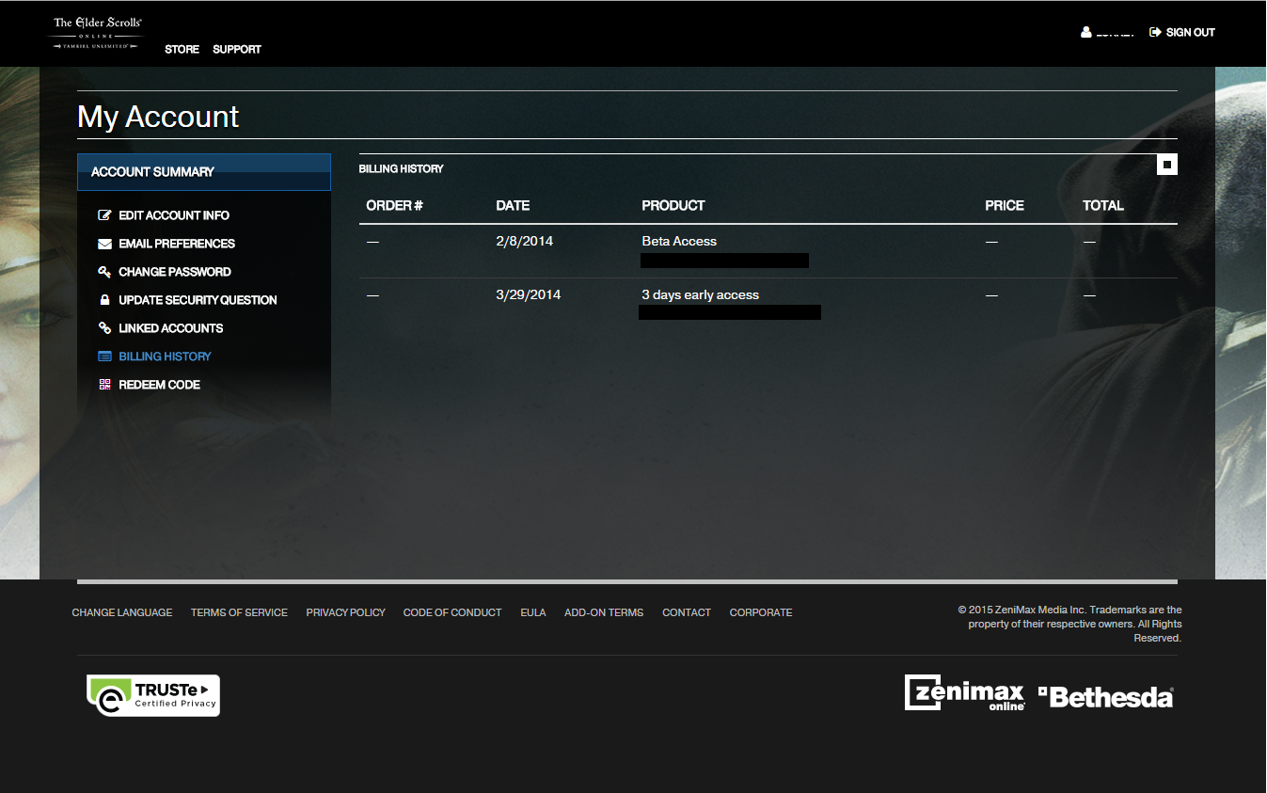This screenshot has width=1267, height=793.
Task: Click the Change Password key icon
Action: (104, 272)
